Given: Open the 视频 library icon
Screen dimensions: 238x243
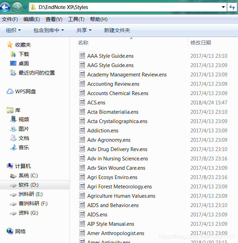Looking at the screenshot, I should tap(13, 119).
